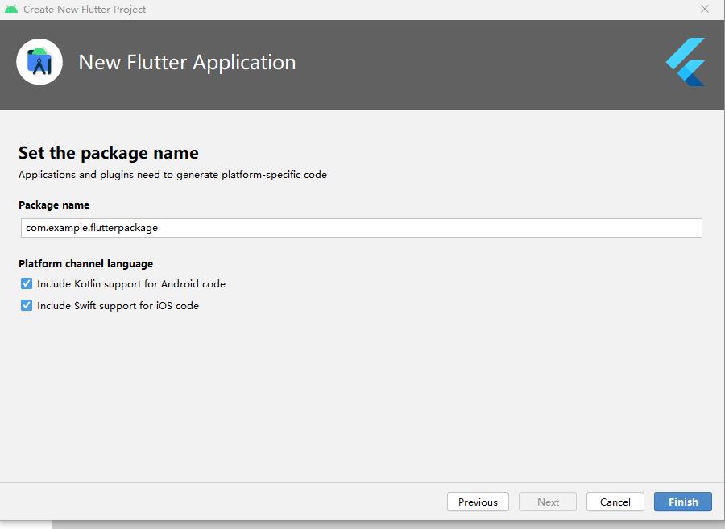This screenshot has width=725, height=529.
Task: Click the 'Package name' field label
Action: coord(54,205)
